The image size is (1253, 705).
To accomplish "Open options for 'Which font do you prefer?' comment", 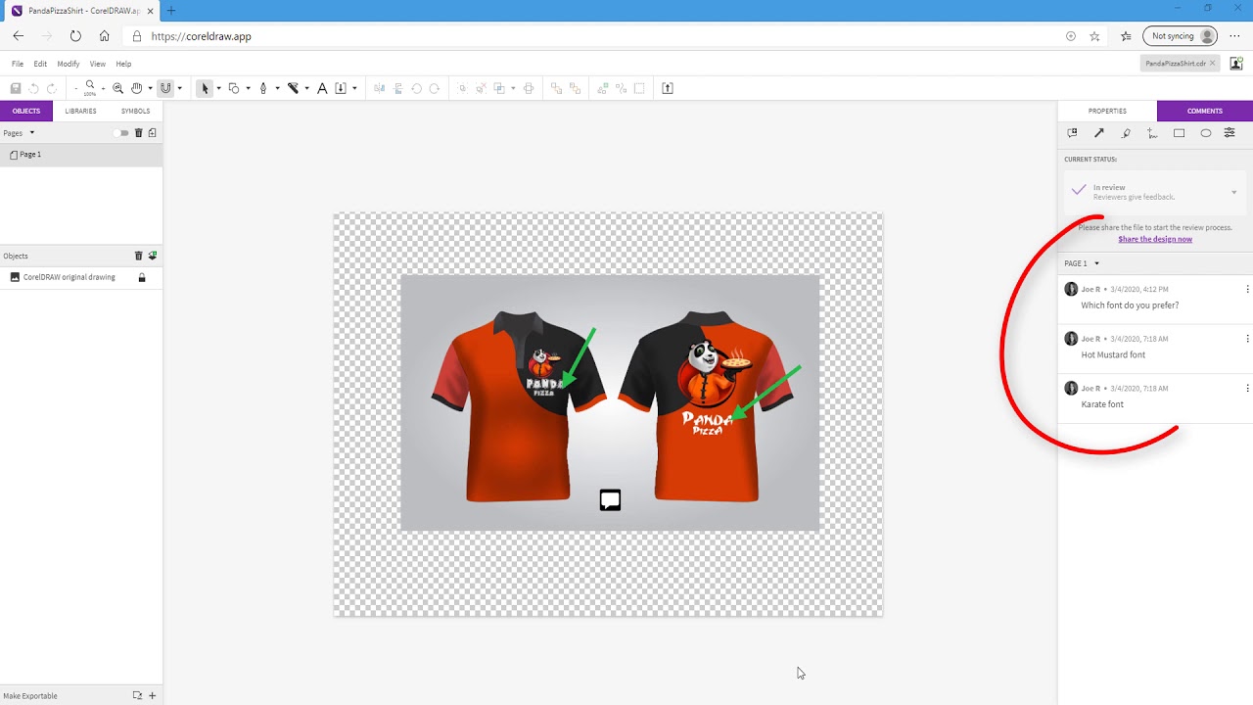I will [1247, 289].
